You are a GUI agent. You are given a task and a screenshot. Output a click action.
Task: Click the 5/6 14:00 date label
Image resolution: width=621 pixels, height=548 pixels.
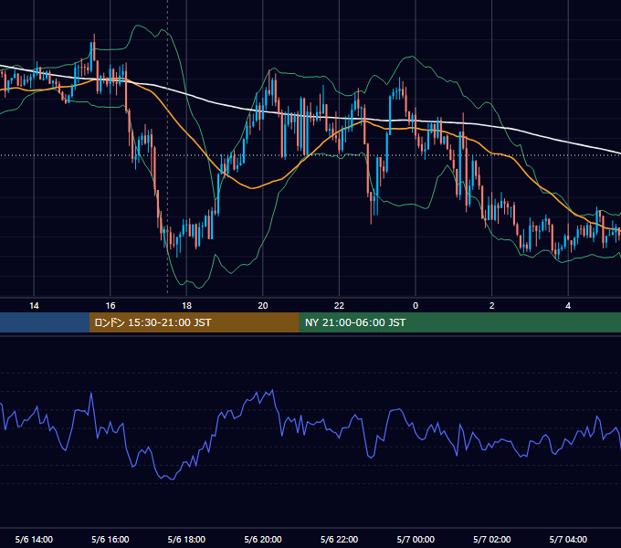pos(34,539)
